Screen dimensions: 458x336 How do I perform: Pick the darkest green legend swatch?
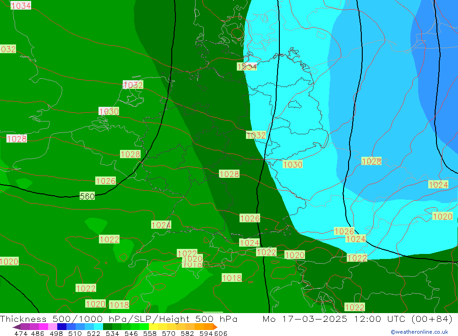(x=108, y=327)
